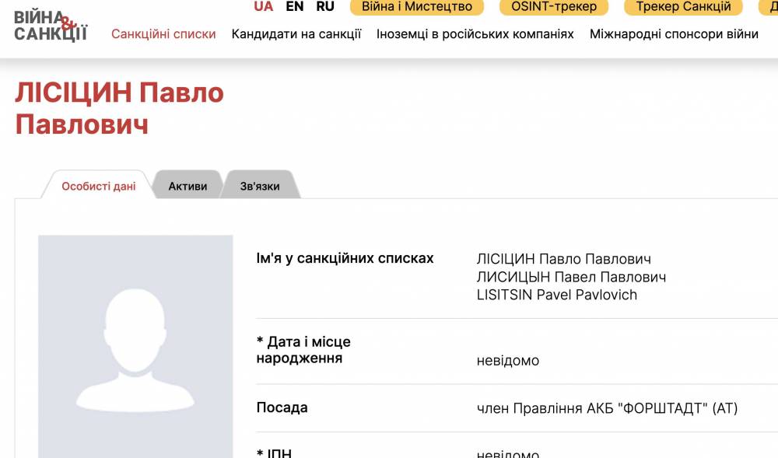The image size is (778, 458).
Task: Switch to the Зв'язки tab
Action: pyautogui.click(x=260, y=187)
